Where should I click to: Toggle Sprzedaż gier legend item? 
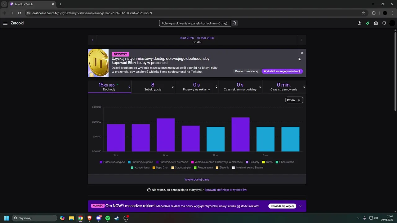pos(181,168)
